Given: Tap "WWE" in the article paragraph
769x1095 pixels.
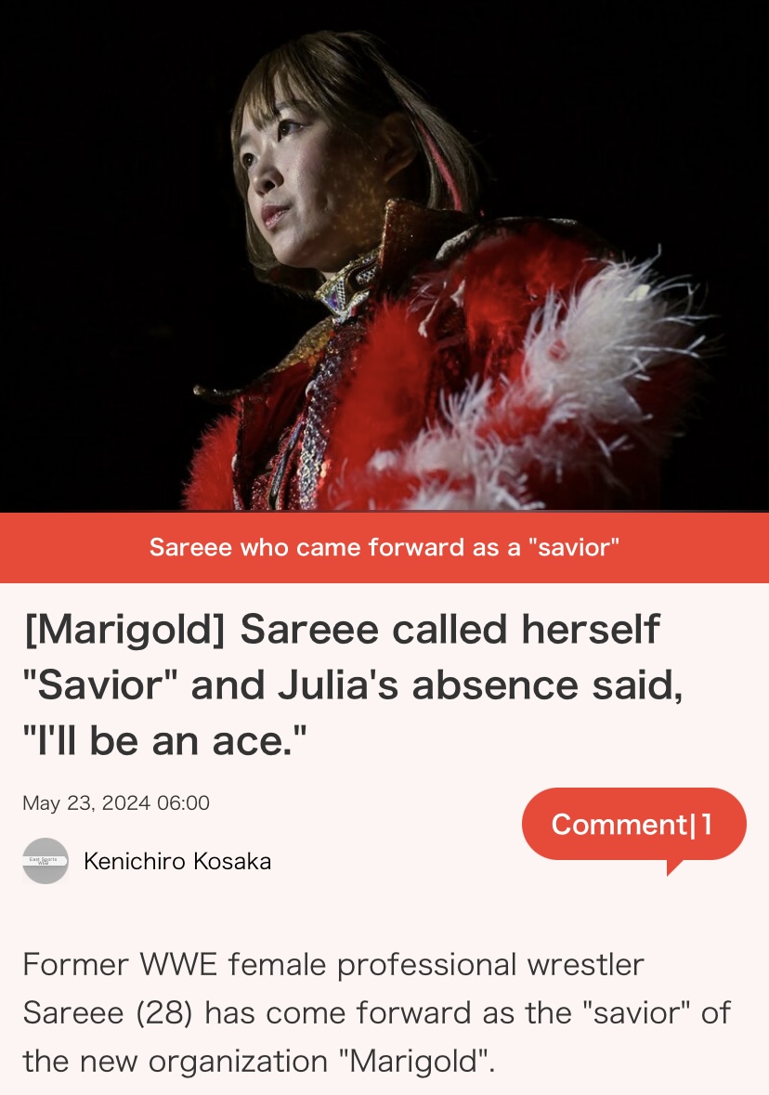Looking at the screenshot, I should tap(179, 964).
